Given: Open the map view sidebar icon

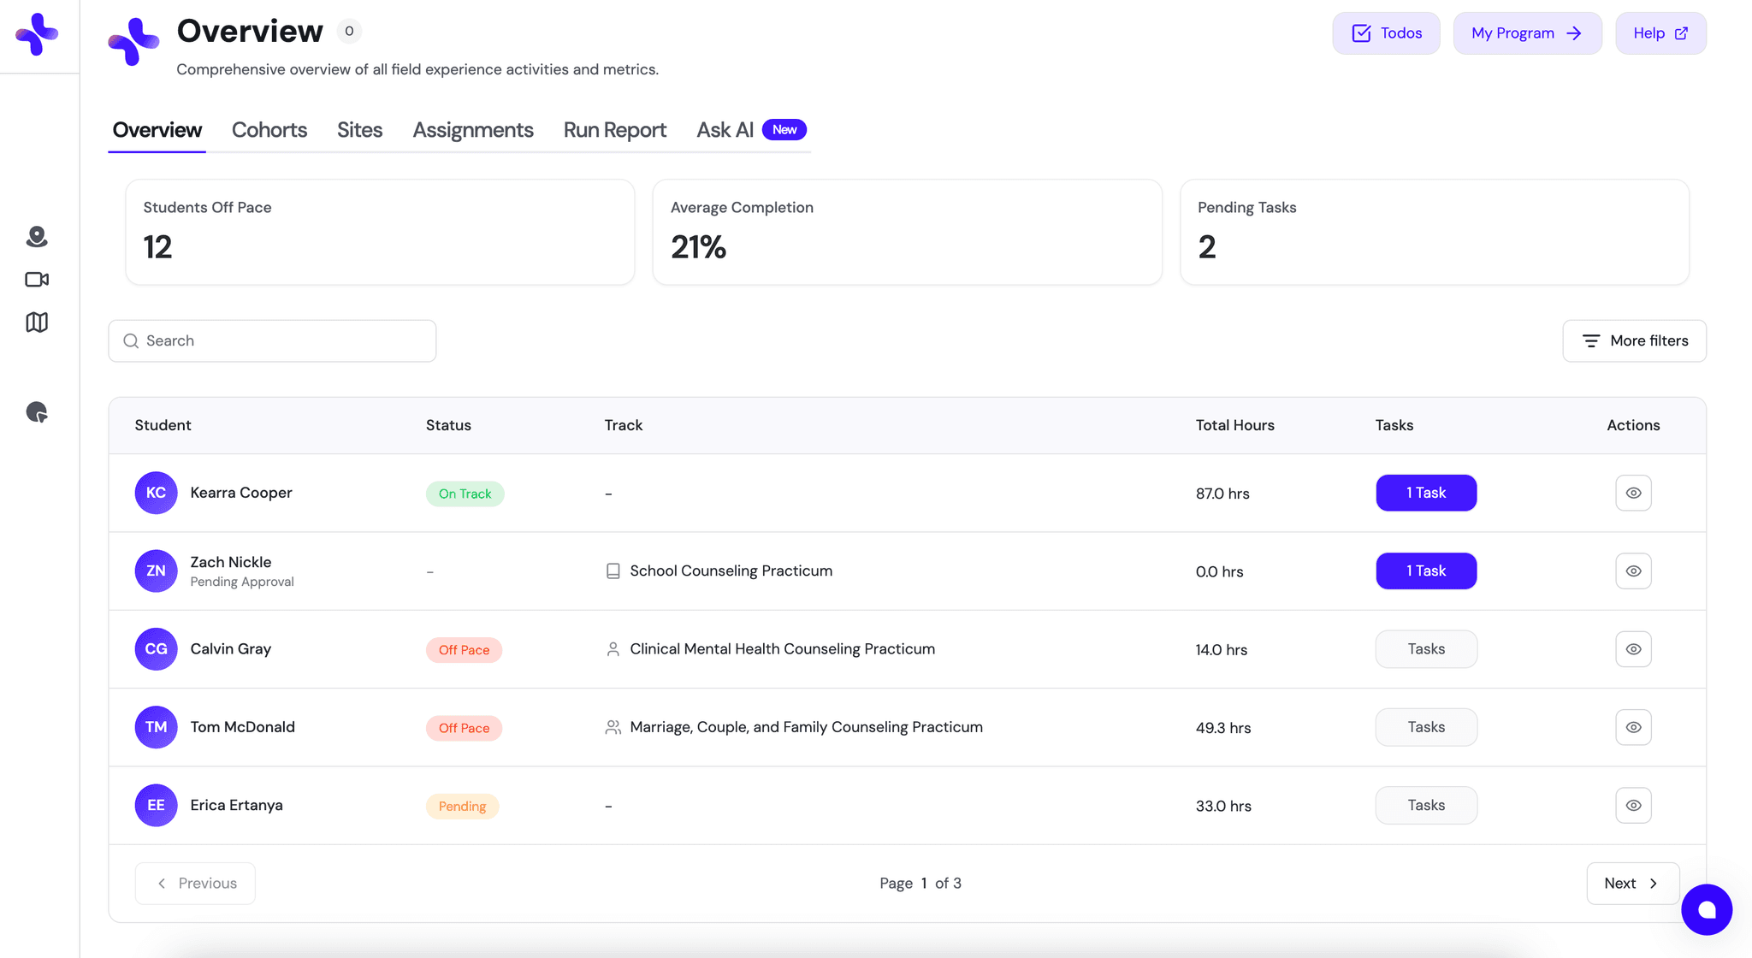Looking at the screenshot, I should (x=36, y=322).
